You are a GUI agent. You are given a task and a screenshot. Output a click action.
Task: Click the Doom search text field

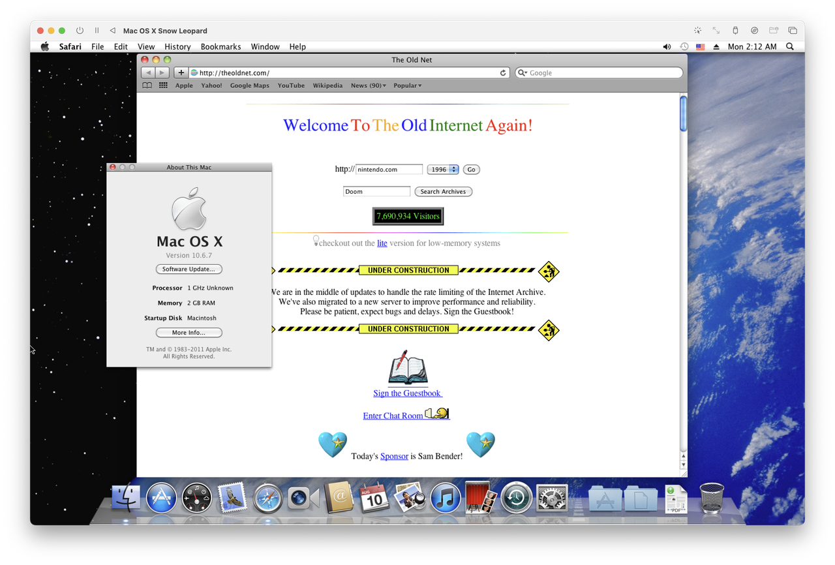(x=377, y=192)
